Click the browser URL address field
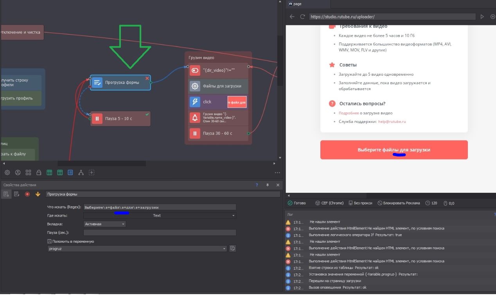This screenshot has height=295, width=496. (392, 17)
